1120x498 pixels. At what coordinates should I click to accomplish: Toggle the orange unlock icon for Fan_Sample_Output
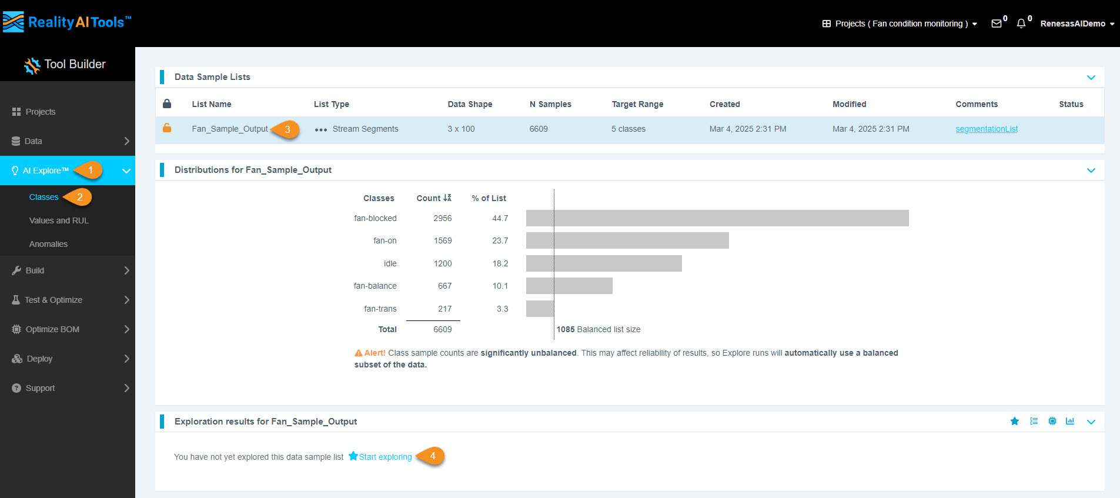167,128
